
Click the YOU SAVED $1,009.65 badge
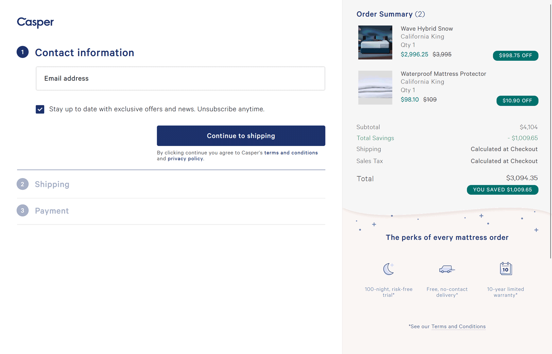pos(502,190)
